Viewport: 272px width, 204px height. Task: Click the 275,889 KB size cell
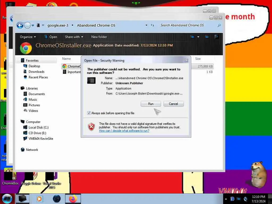click(205, 66)
